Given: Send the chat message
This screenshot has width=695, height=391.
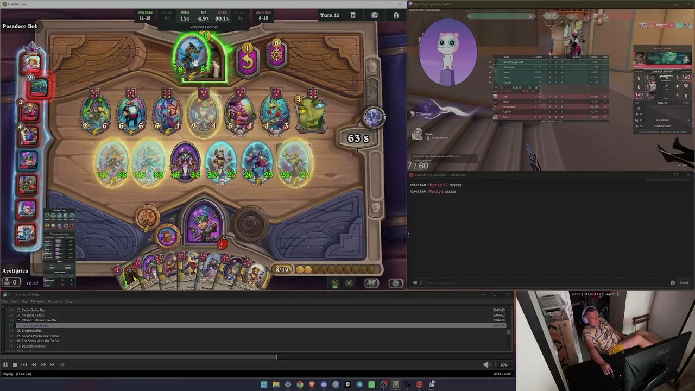Looking at the screenshot, I should (684, 283).
